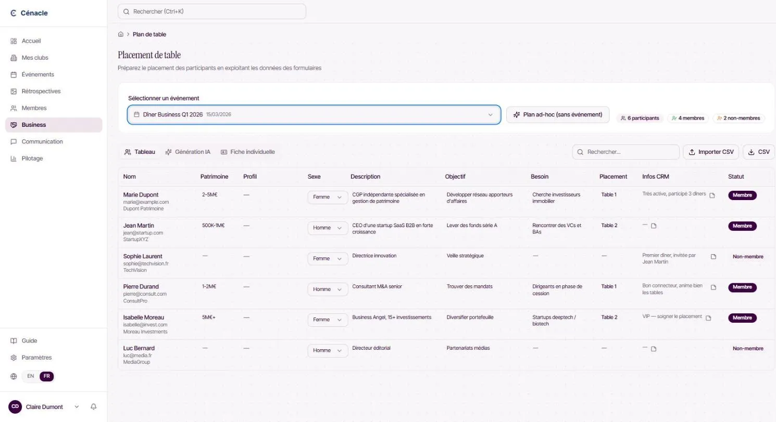Select the FR language option
776x422 pixels.
[46, 376]
